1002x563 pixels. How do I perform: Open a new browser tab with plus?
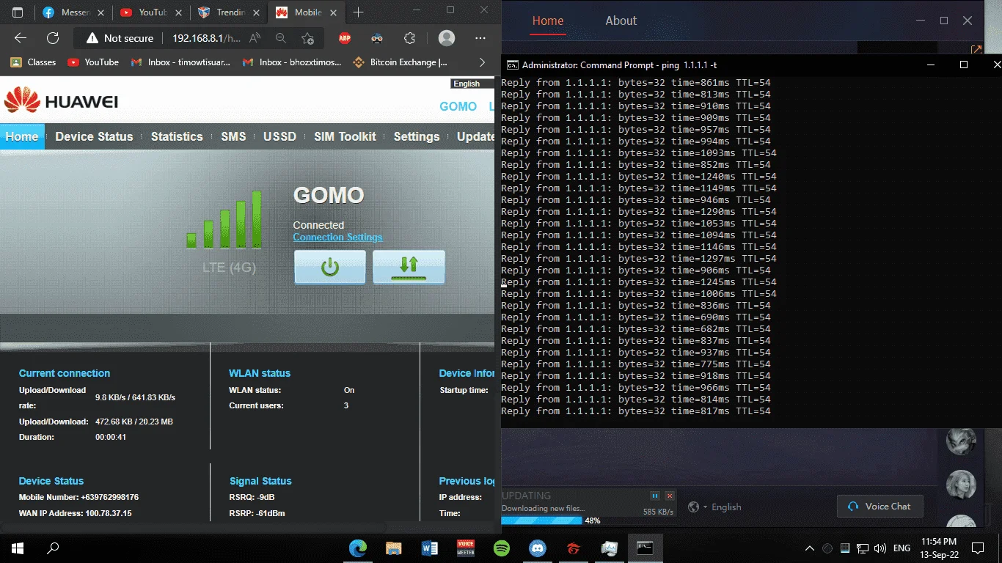tap(358, 12)
